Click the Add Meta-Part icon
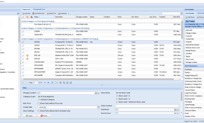This screenshot has width=204, height=123. [x=33, y=13]
